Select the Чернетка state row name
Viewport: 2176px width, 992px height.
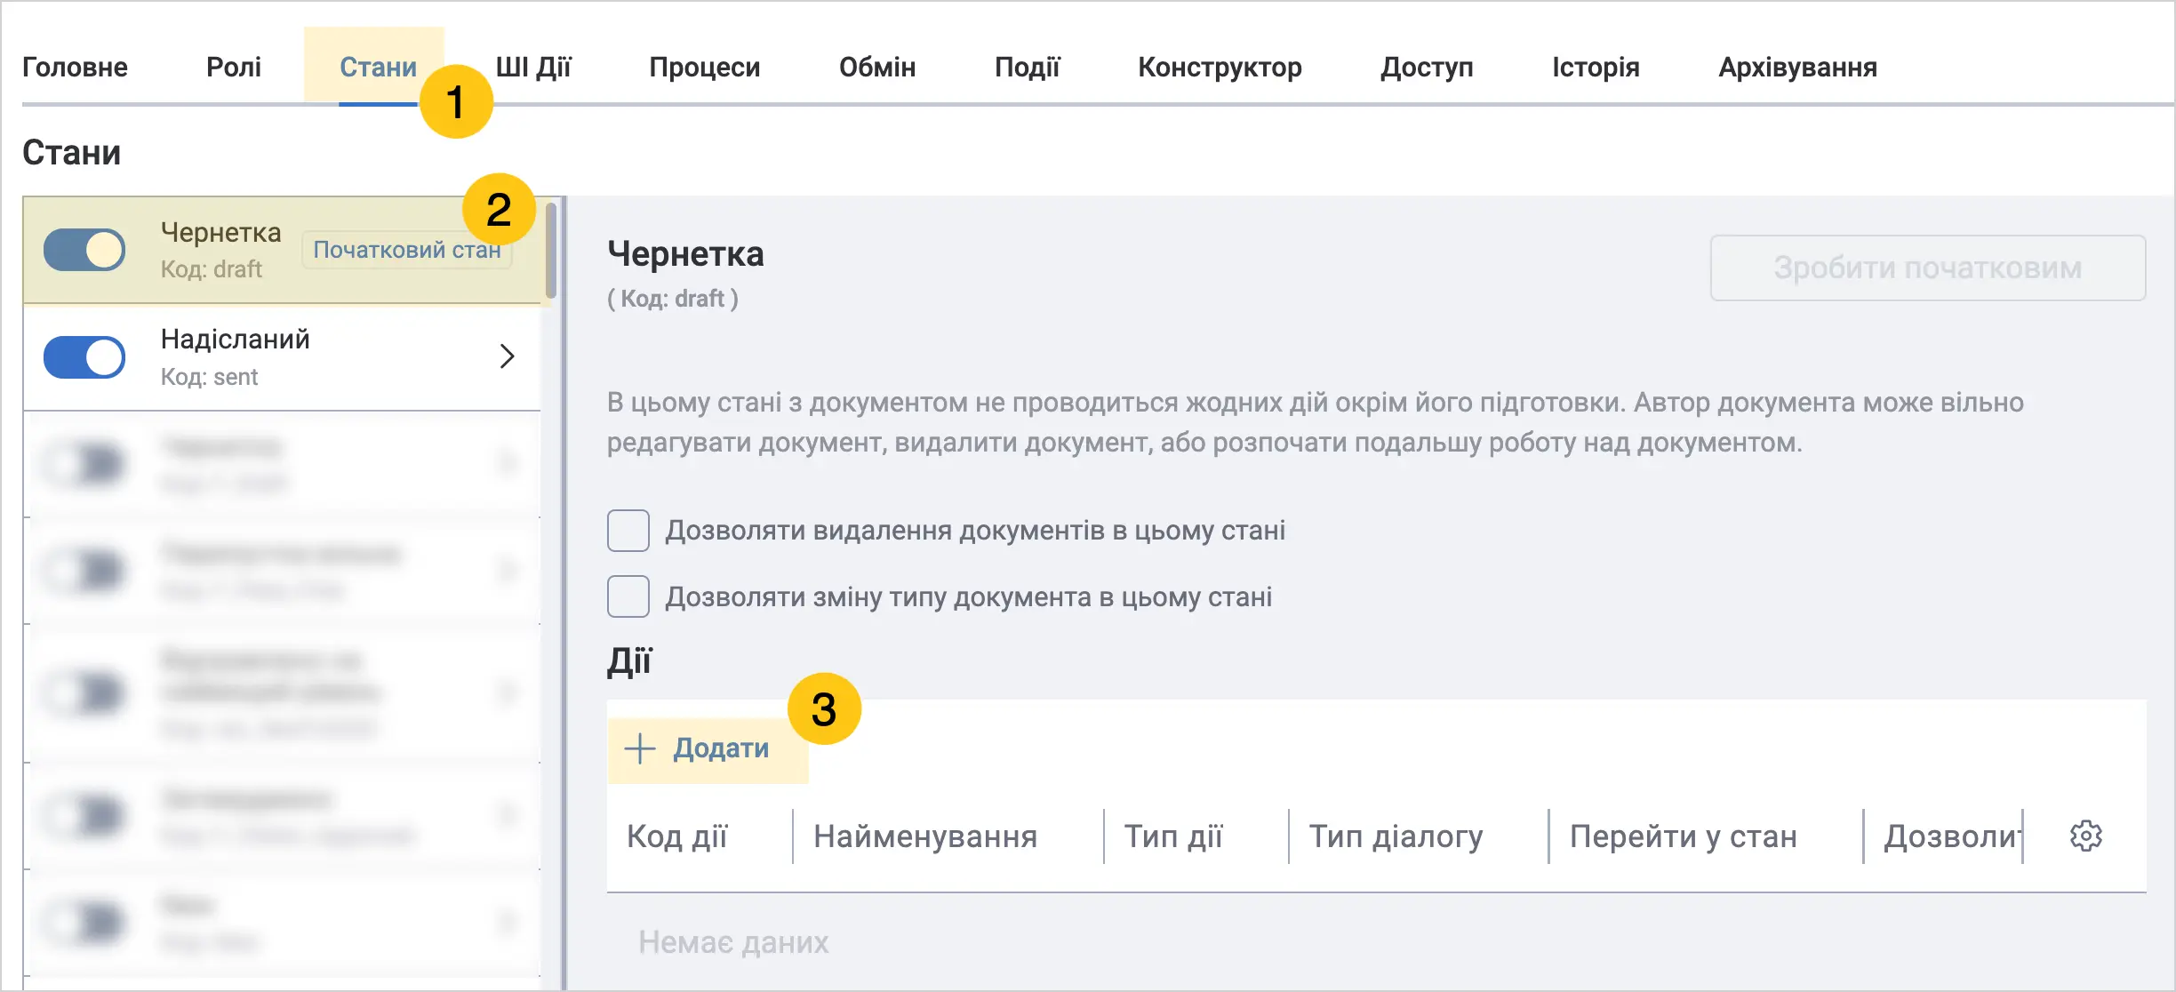[x=220, y=233]
